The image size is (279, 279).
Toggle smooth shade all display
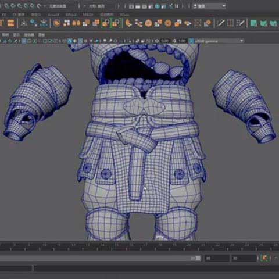click(x=69, y=41)
